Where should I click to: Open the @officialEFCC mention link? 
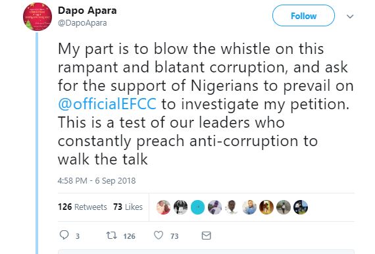(107, 104)
